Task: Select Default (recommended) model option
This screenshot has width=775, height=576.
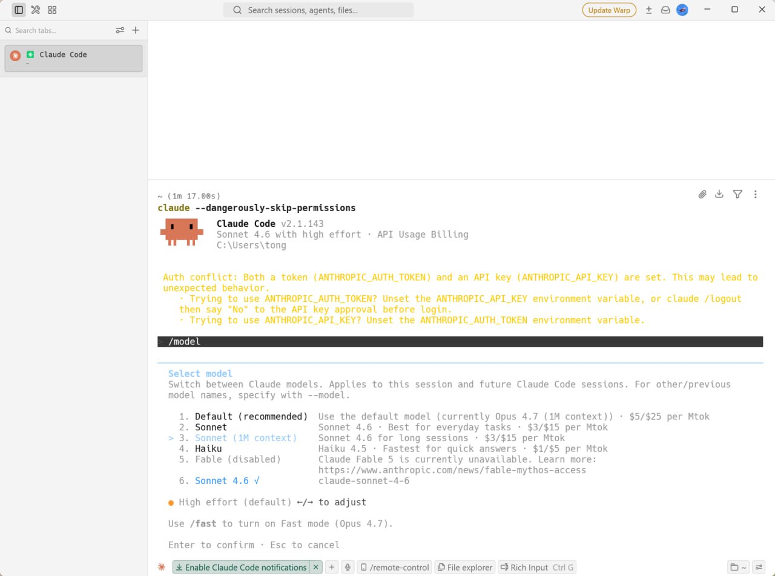Action: click(x=251, y=416)
